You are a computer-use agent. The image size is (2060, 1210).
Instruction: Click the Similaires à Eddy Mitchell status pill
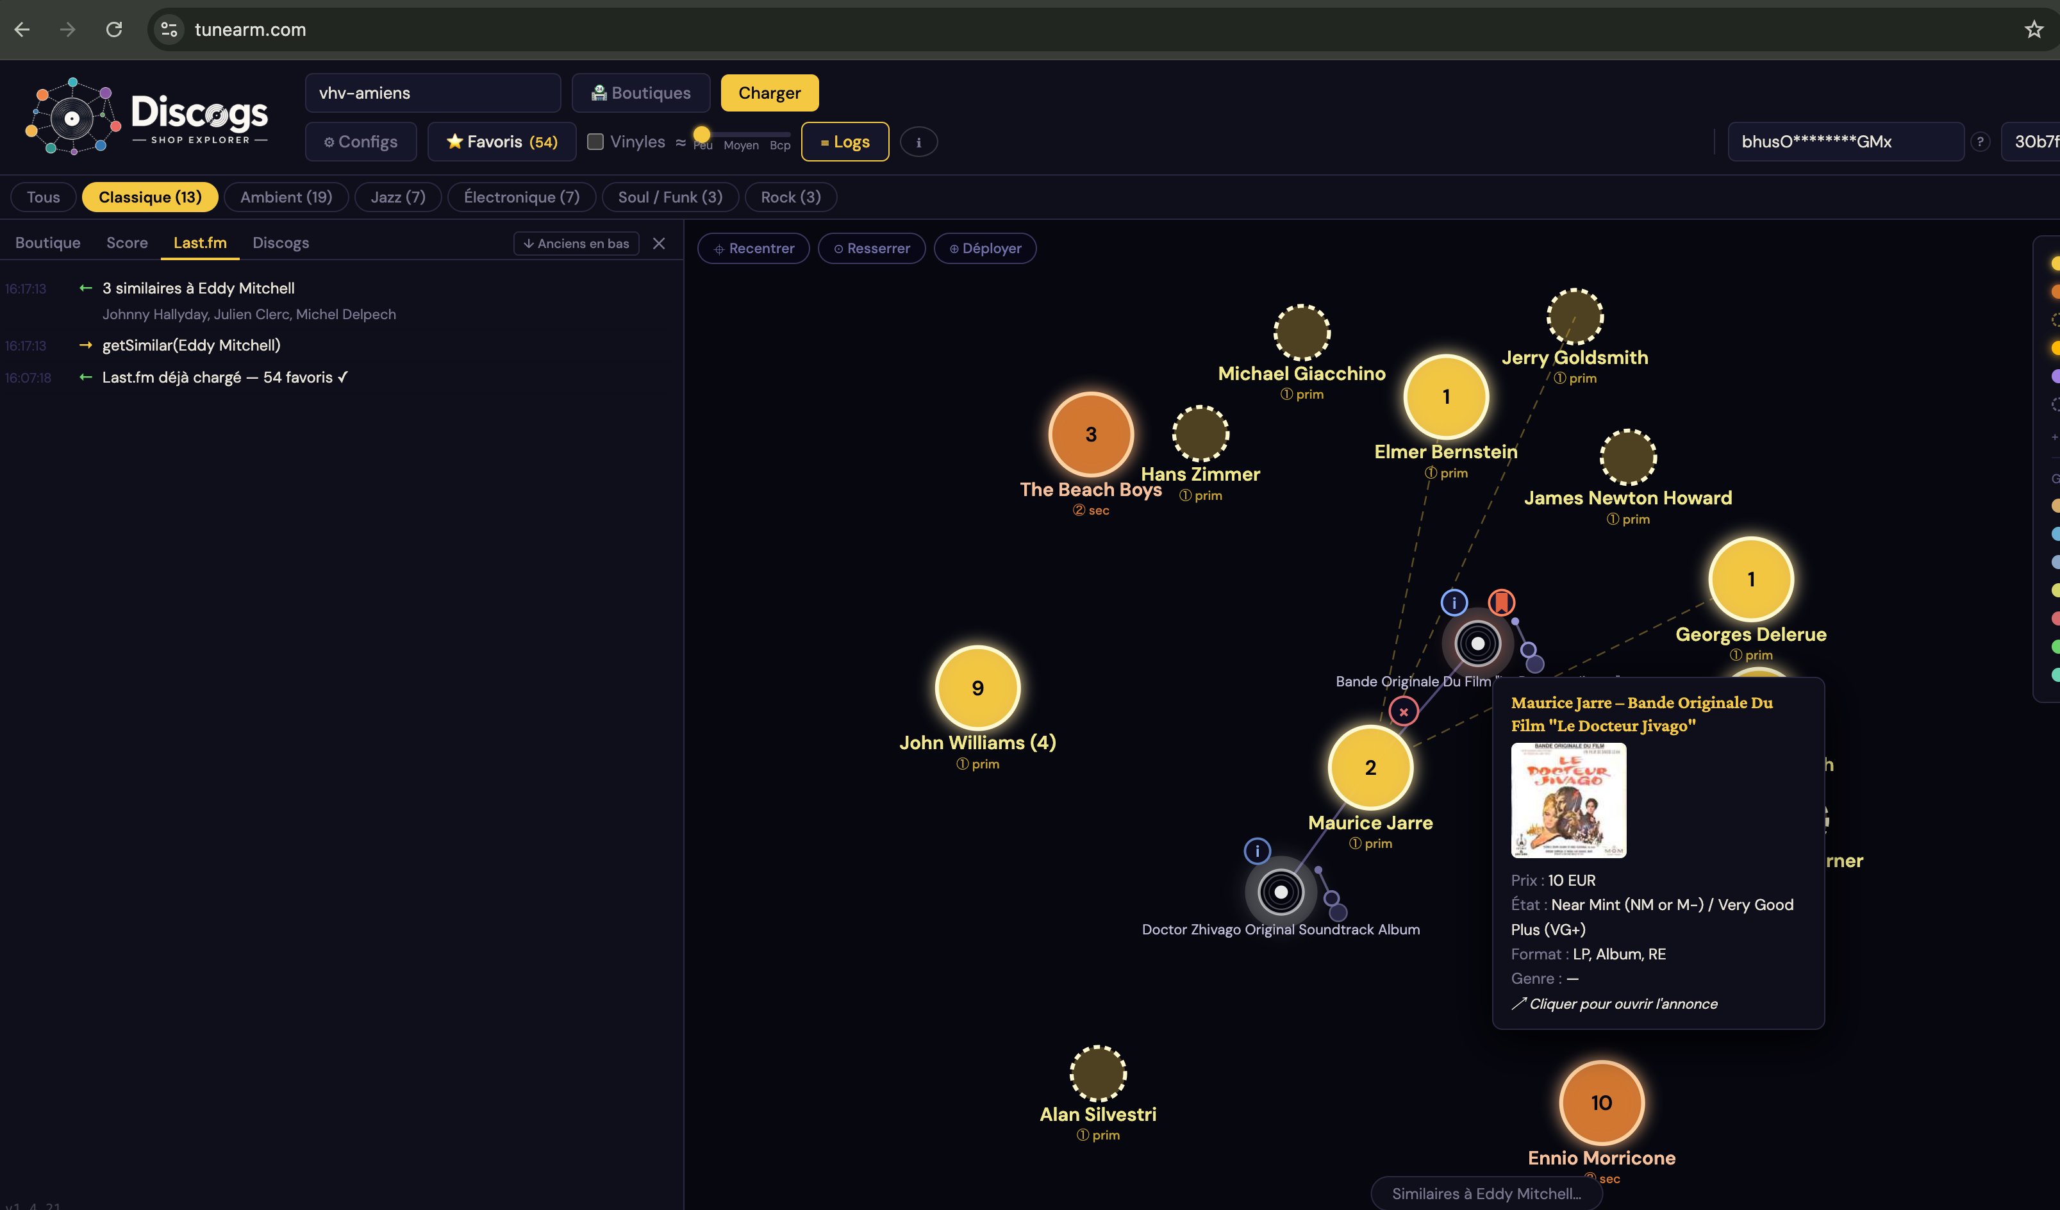tap(1486, 1193)
